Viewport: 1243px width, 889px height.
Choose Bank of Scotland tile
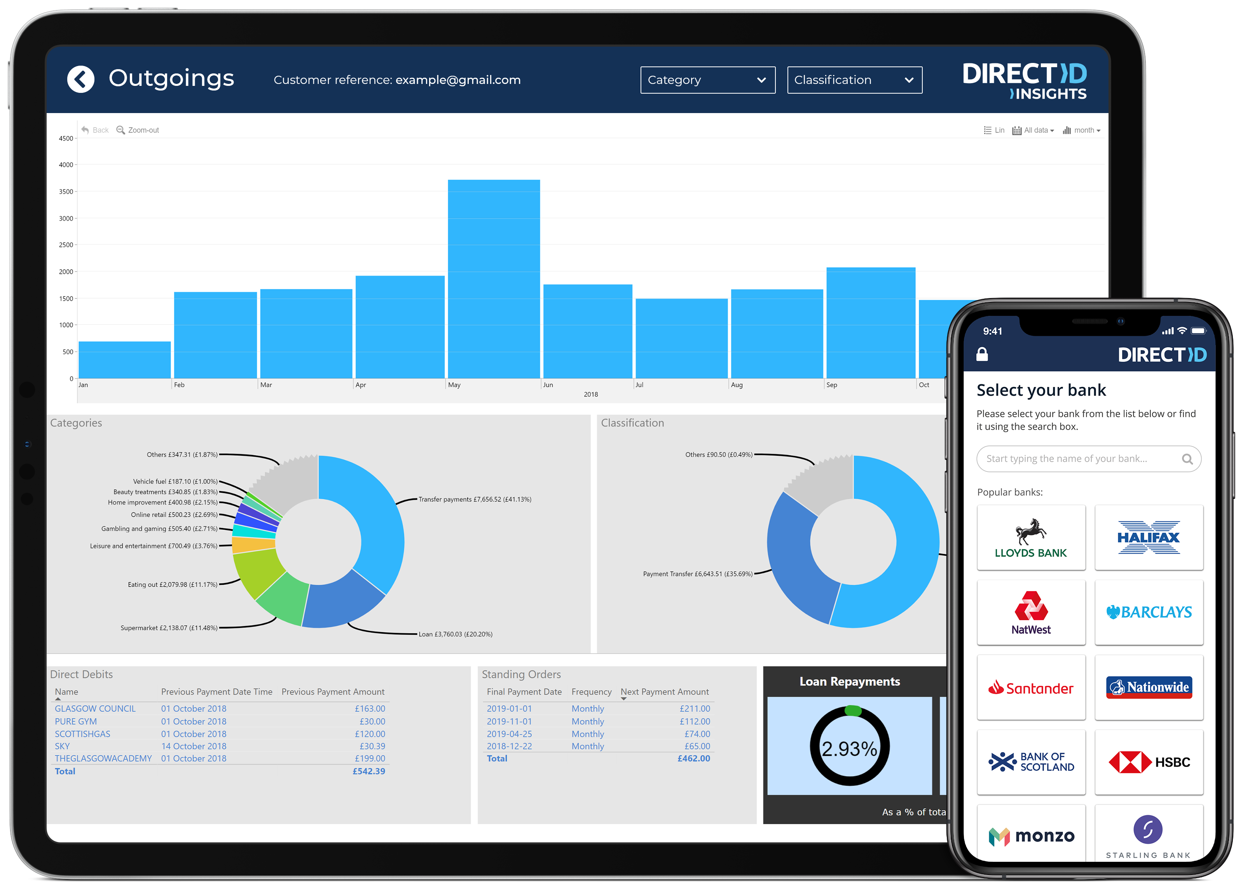(1031, 762)
